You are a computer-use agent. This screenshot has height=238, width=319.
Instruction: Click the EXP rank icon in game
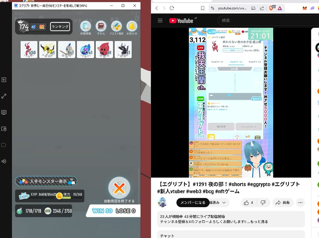(24, 196)
